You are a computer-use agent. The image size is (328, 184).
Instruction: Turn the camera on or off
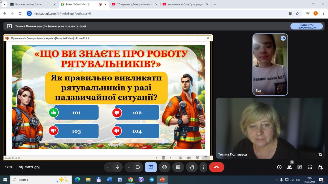138,167
